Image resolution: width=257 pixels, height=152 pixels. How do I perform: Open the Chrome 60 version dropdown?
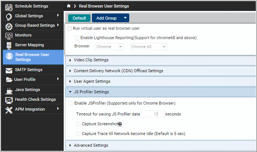148,47
